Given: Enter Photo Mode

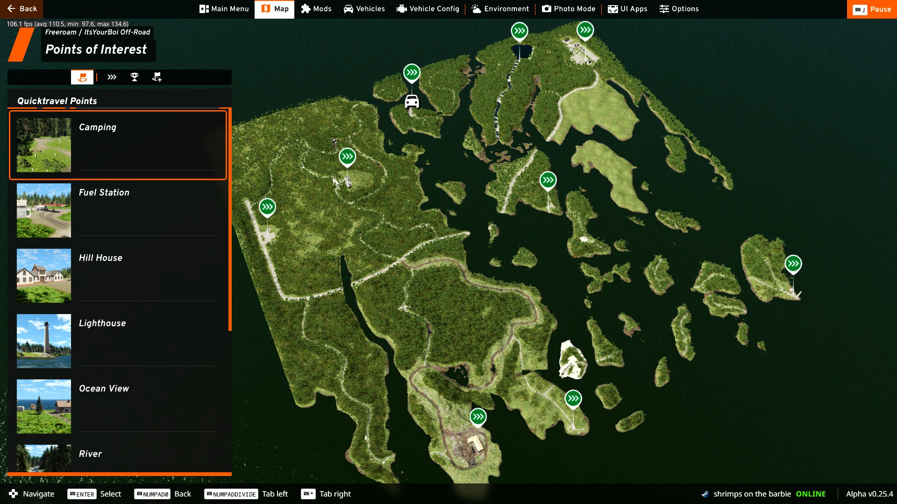Looking at the screenshot, I should click(569, 9).
